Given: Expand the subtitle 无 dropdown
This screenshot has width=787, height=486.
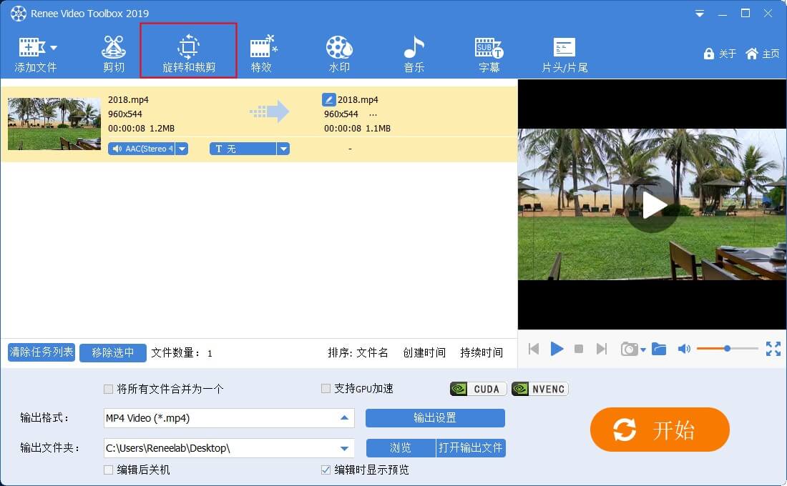Looking at the screenshot, I should click(x=283, y=149).
